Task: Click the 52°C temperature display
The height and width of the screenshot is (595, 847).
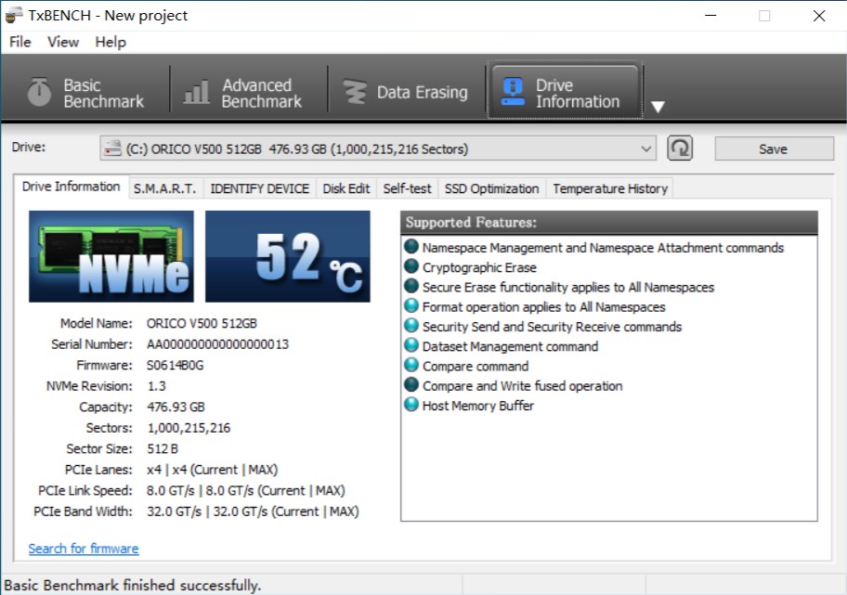Action: click(x=287, y=256)
